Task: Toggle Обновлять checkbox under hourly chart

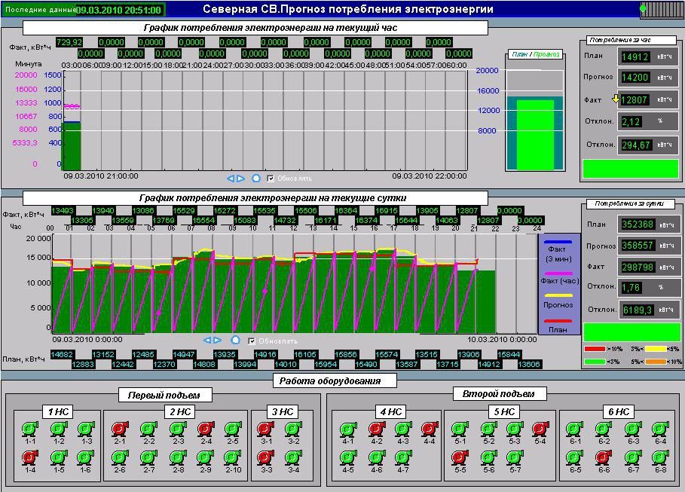Action: (x=271, y=179)
